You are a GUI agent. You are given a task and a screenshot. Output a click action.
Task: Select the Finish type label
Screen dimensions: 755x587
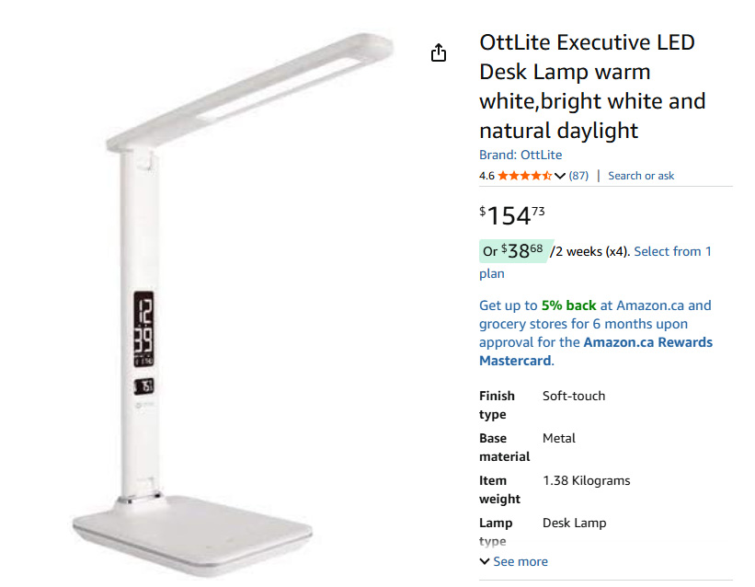(x=497, y=405)
